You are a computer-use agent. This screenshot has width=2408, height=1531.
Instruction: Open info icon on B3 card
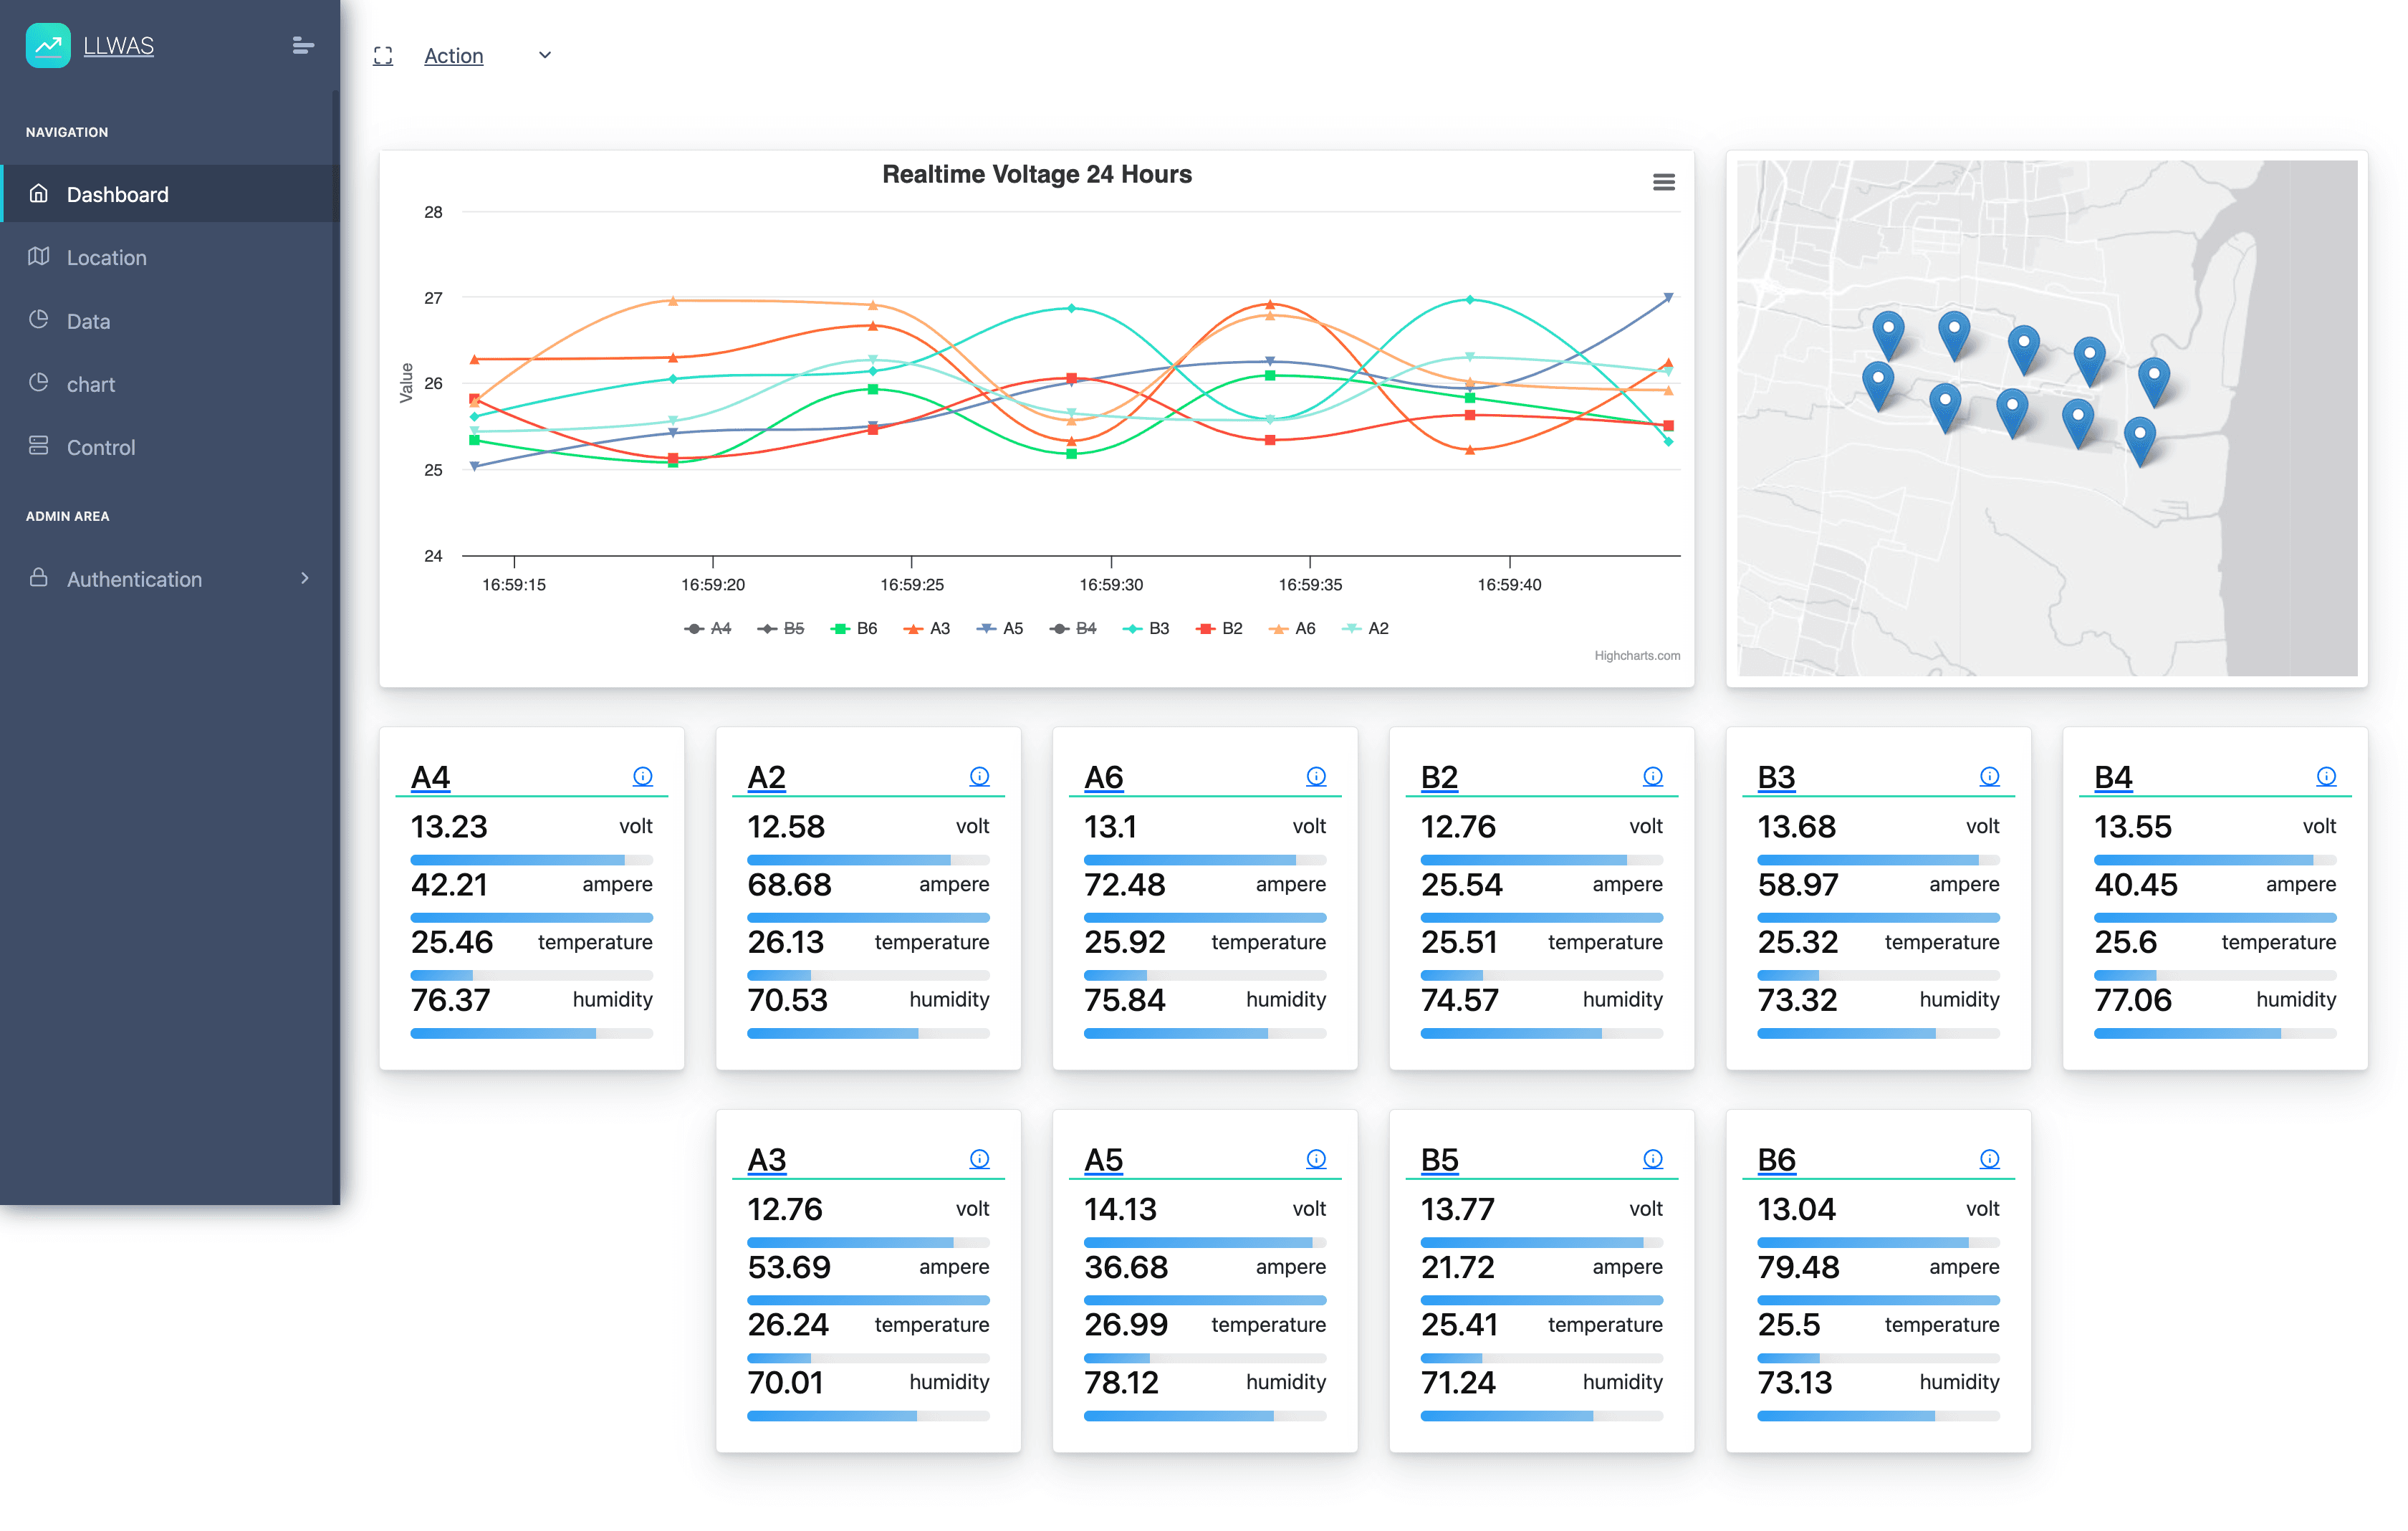point(1990,776)
